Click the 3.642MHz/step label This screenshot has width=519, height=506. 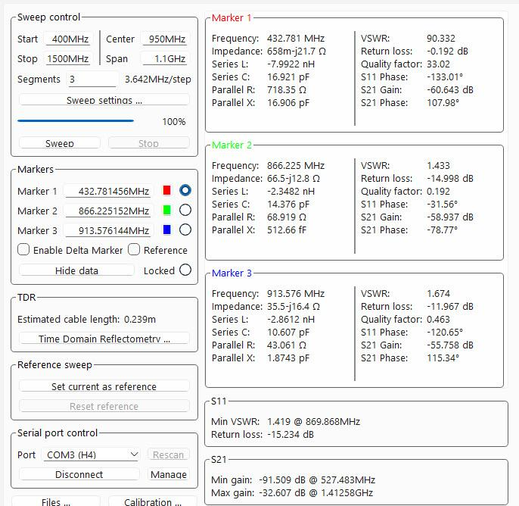(157, 80)
